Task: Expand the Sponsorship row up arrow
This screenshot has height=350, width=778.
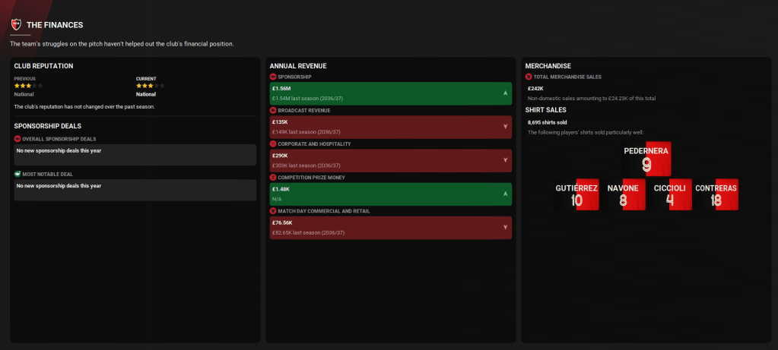Action: 505,93
